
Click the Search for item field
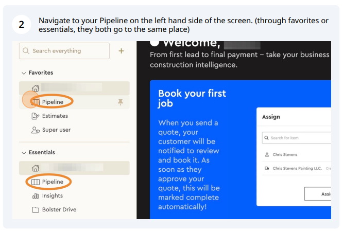(x=297, y=138)
